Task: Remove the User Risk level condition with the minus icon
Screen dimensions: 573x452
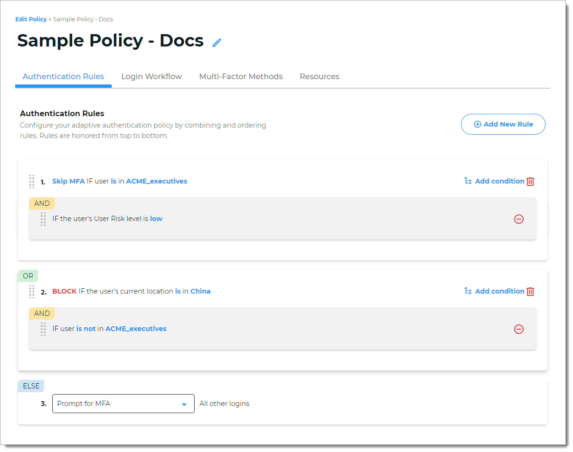Action: click(x=519, y=219)
